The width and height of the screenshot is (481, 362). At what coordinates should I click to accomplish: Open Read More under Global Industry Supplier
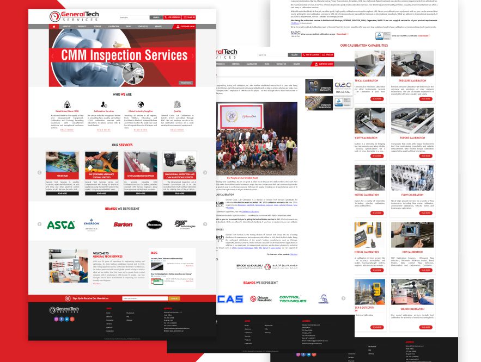point(141,130)
